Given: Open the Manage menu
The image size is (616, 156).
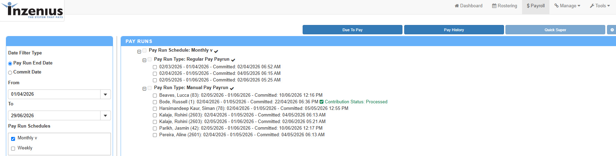Looking at the screenshot, I should tap(567, 6).
